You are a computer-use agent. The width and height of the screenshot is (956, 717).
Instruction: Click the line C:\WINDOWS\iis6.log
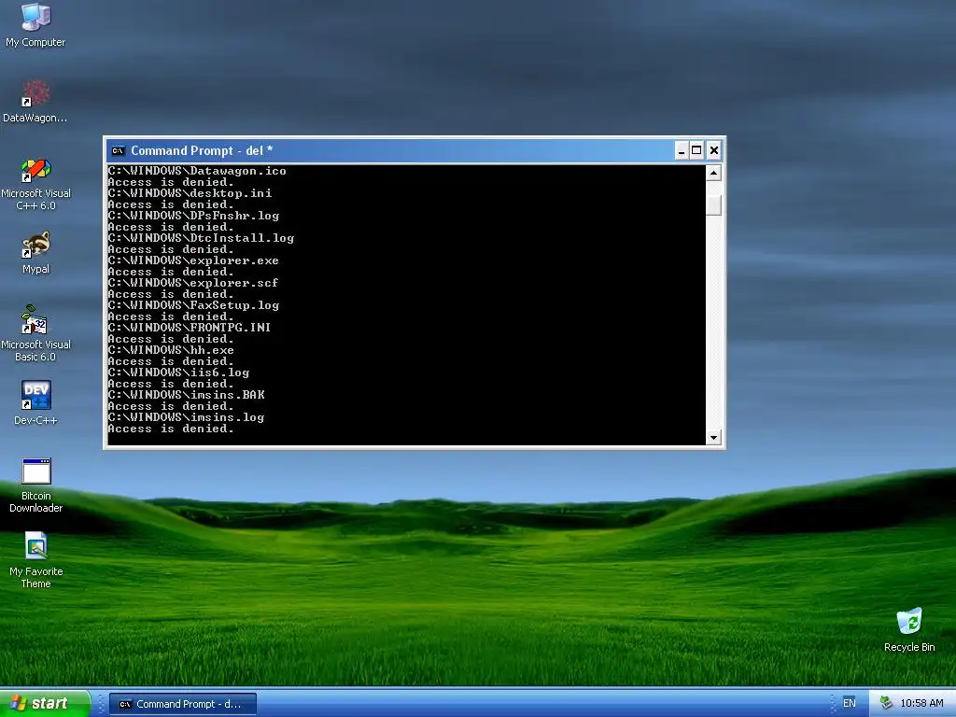click(178, 373)
